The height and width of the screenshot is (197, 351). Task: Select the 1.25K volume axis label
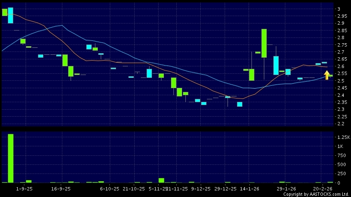pos(343,137)
